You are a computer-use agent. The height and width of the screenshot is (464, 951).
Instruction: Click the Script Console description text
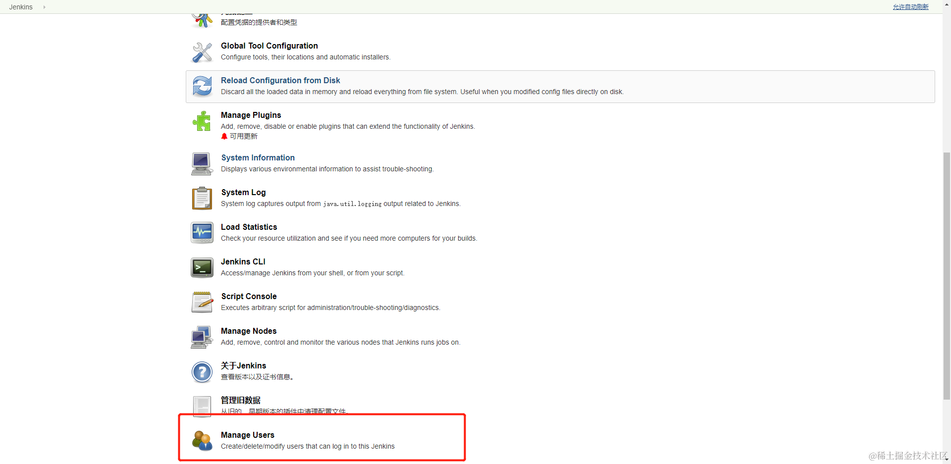point(330,308)
